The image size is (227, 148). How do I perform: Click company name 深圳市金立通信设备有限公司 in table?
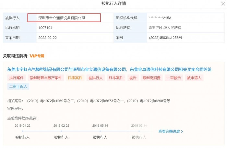pyautogui.click(x=62, y=18)
